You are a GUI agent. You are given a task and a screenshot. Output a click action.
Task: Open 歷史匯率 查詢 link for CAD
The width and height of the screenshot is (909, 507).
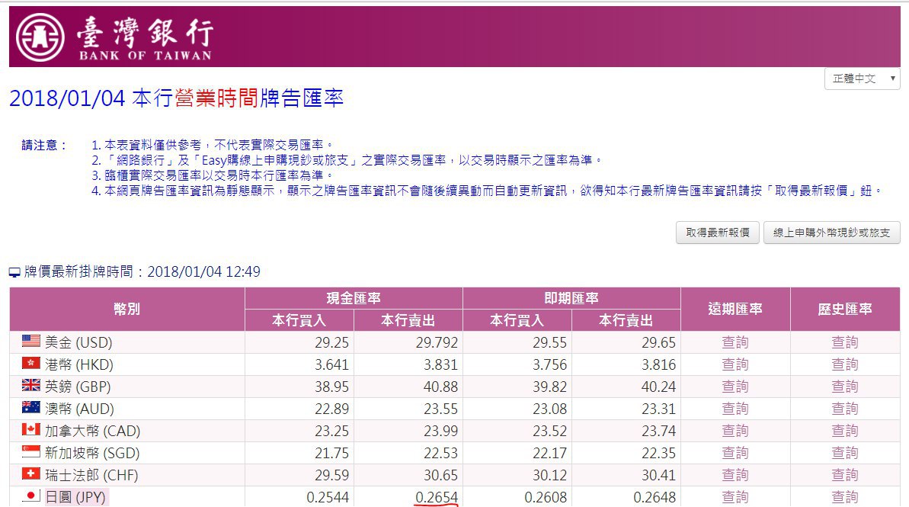point(845,431)
